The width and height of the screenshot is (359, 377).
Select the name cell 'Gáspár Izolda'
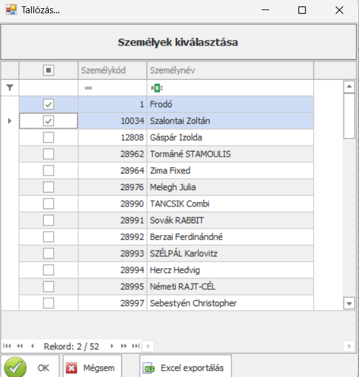click(230, 138)
